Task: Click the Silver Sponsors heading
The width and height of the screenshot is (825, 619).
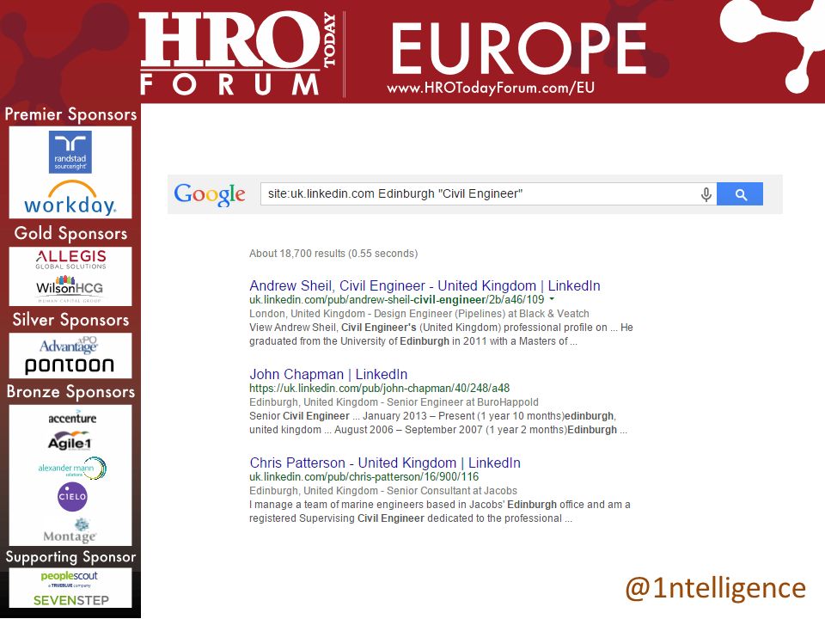Action: tap(70, 320)
